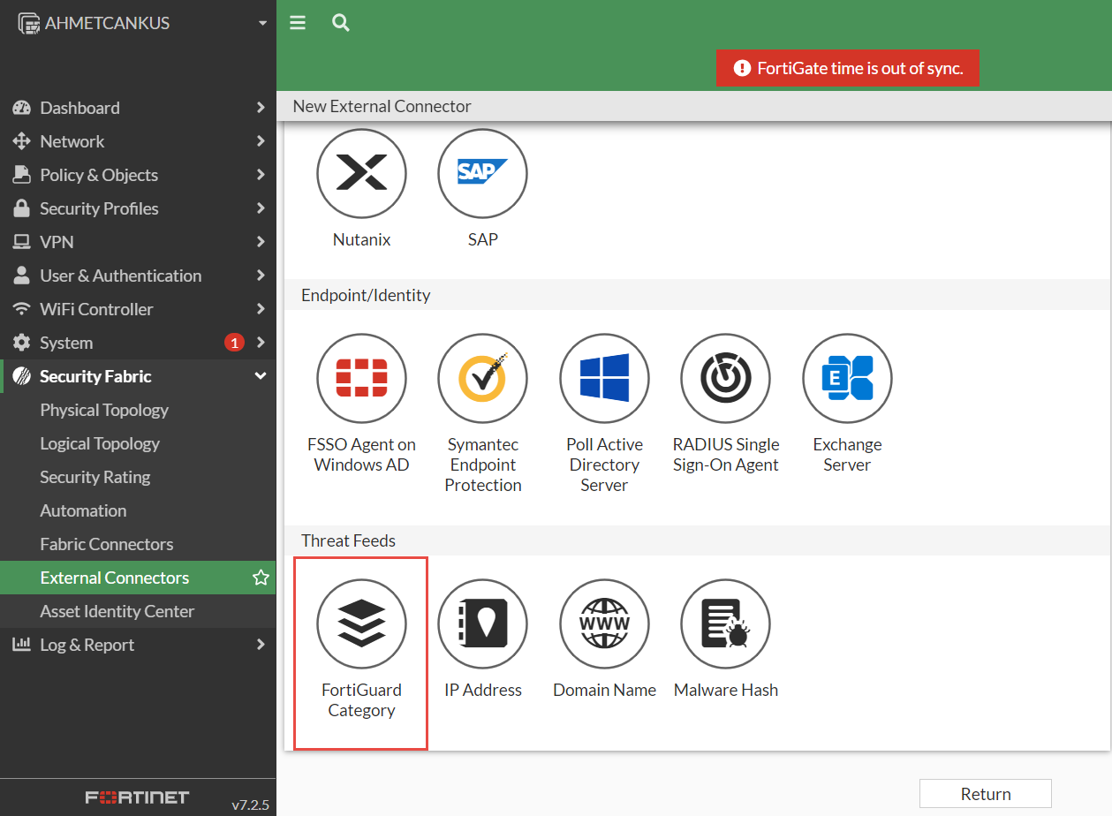Click the Policy & Objects document icon
The image size is (1112, 816).
pos(21,175)
